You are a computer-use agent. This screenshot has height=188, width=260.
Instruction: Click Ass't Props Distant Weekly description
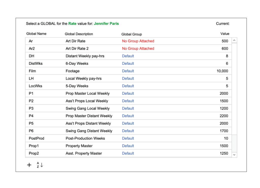point(88,123)
